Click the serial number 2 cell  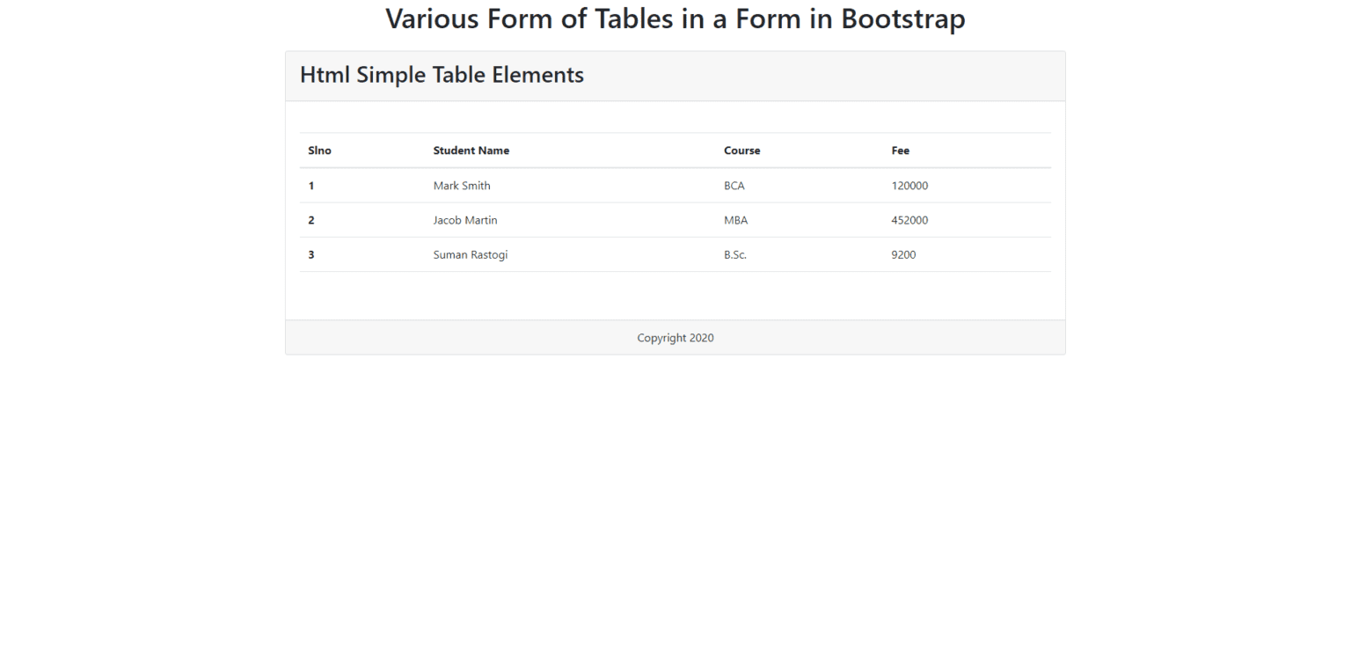(311, 220)
